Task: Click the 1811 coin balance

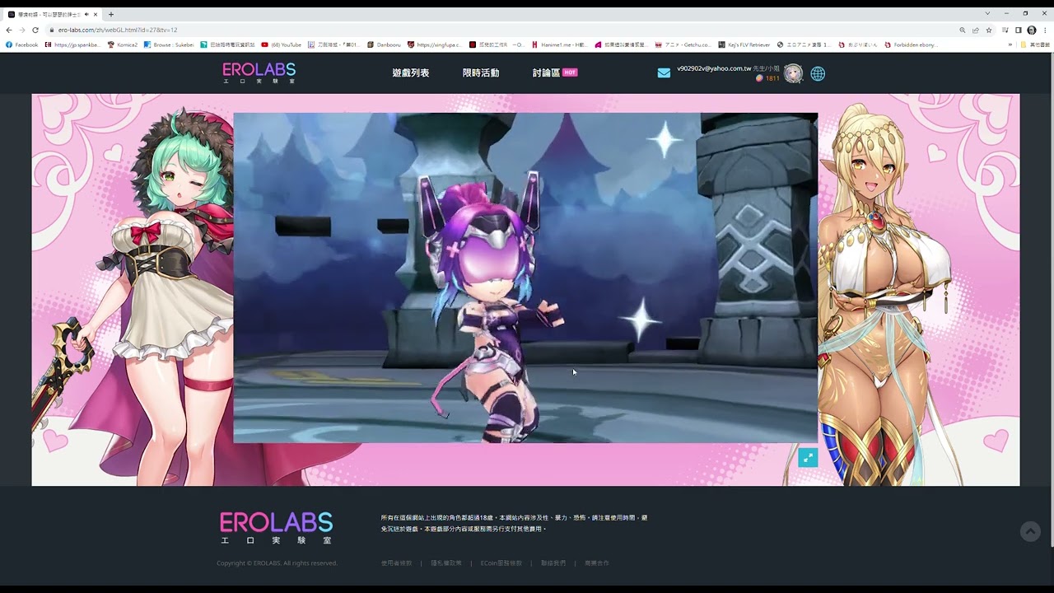Action: (767, 78)
